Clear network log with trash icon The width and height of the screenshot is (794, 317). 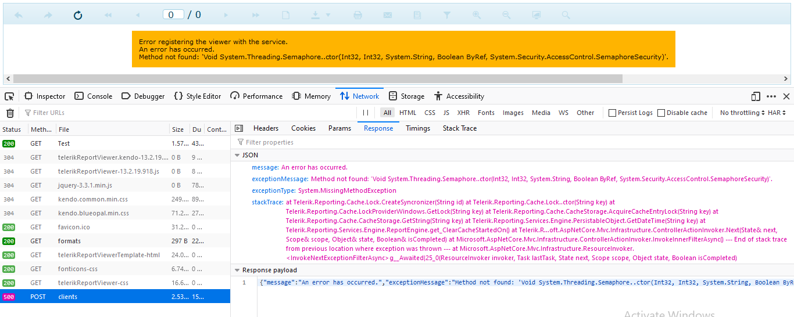tap(10, 113)
